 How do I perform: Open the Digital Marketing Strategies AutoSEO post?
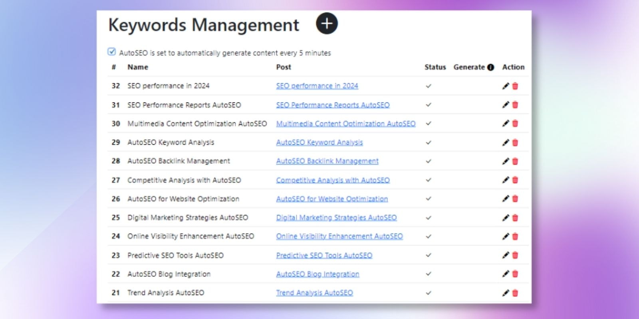tap(336, 218)
